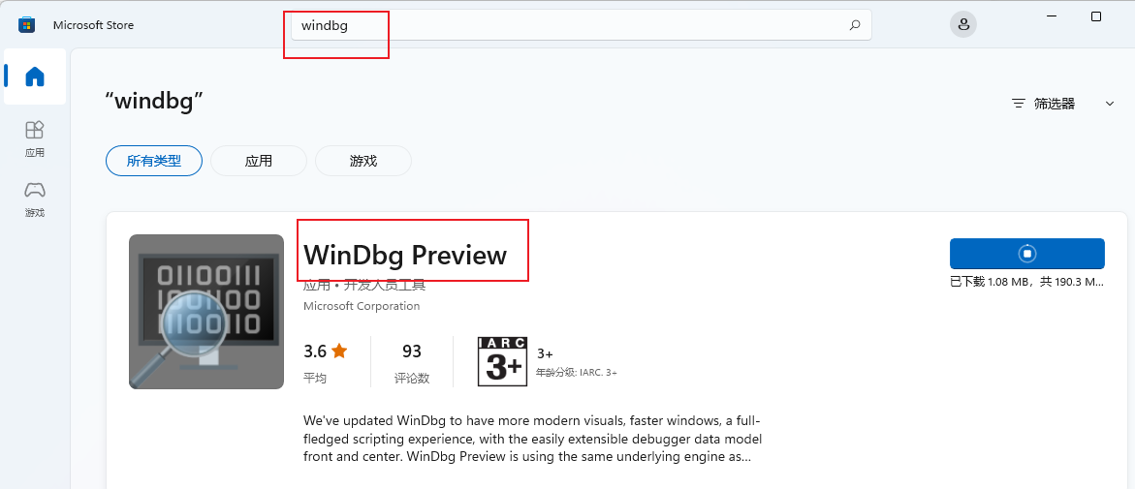The height and width of the screenshot is (489, 1135).
Task: Go to Home in the sidebar
Action: 35,76
